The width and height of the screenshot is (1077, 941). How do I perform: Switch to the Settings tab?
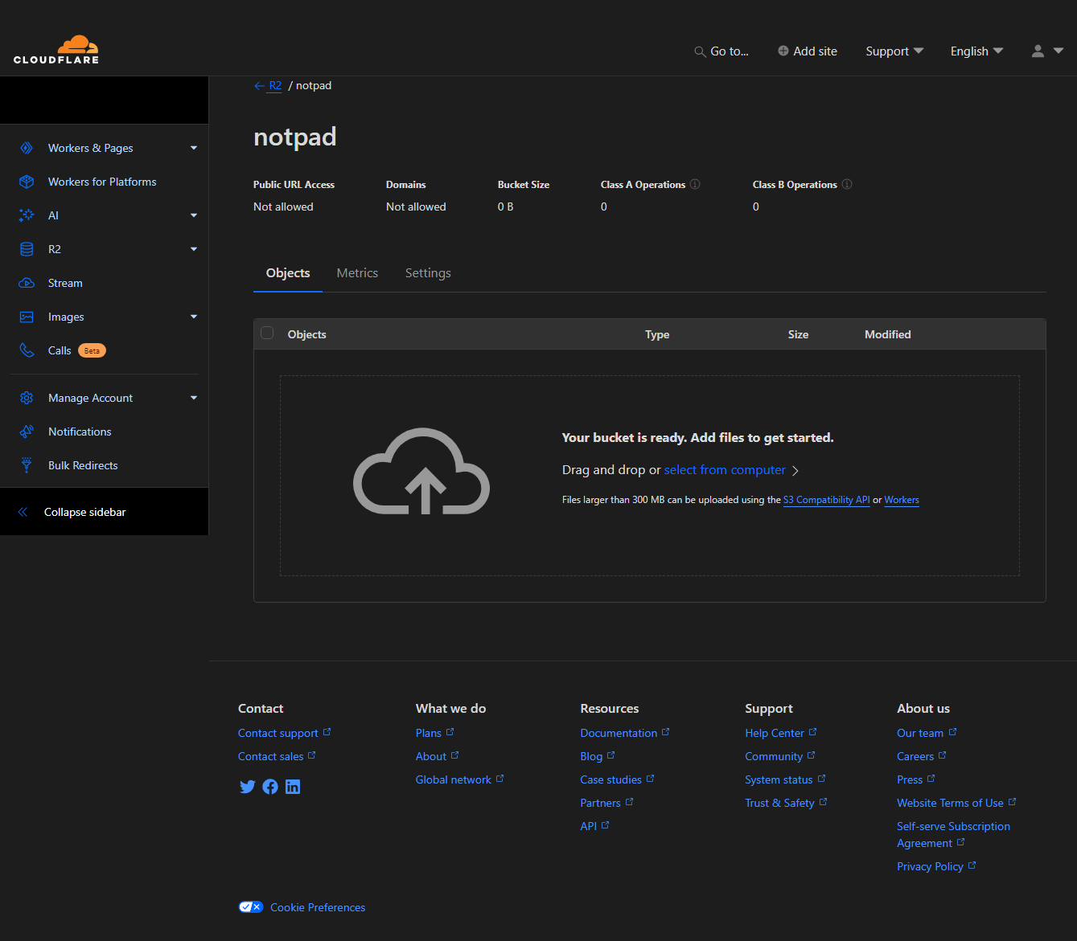(x=428, y=273)
